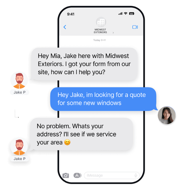The width and height of the screenshot is (183, 188).
Task: Focus the iMessage text field
Action: coord(112,175)
